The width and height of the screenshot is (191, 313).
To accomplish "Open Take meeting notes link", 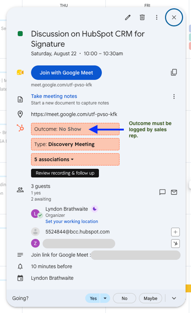I will pyautogui.click(x=54, y=96).
